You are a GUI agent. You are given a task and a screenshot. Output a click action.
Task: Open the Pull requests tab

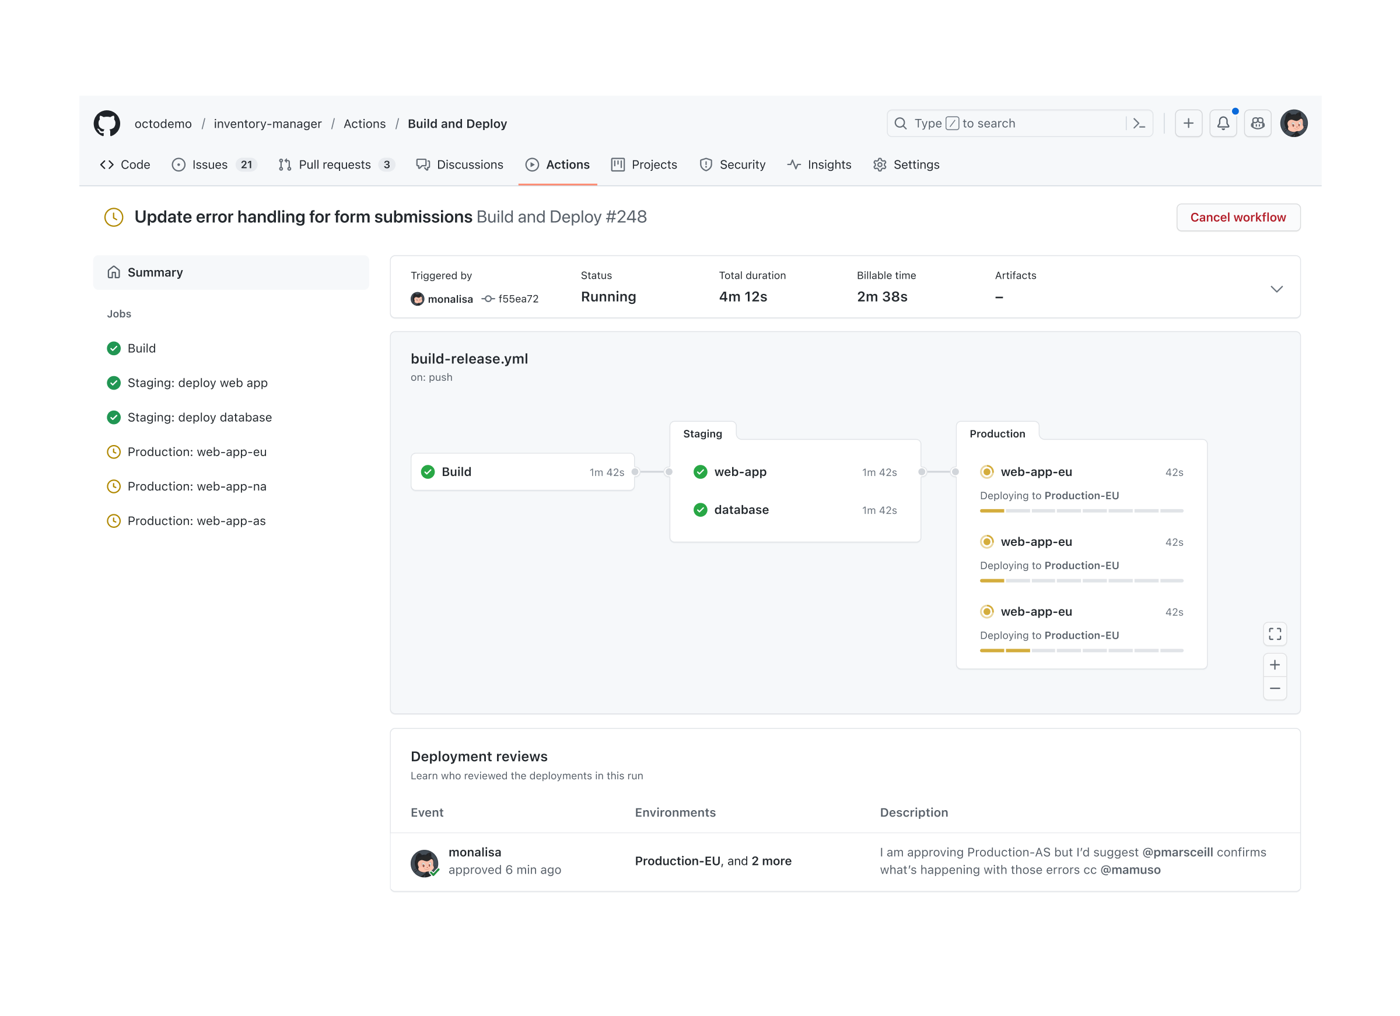[336, 164]
